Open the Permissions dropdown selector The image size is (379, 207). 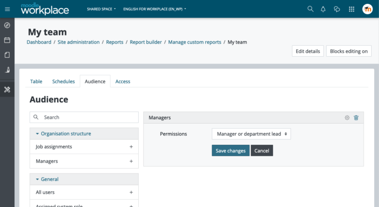click(x=251, y=134)
